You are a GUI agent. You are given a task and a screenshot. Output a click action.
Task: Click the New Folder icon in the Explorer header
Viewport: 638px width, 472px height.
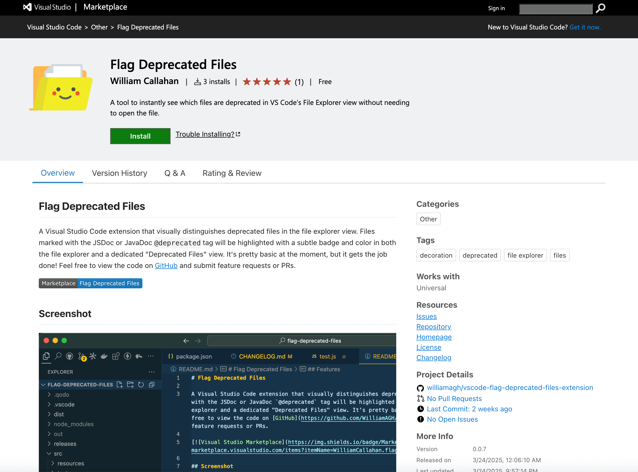131,385
